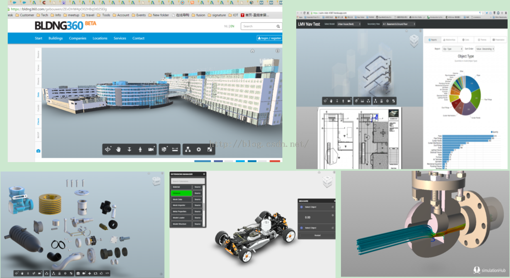Open viewer Settings gear in BLDNG360 toolbar

coord(199,149)
